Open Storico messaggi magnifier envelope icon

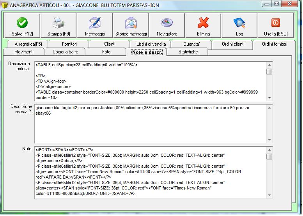(131, 23)
